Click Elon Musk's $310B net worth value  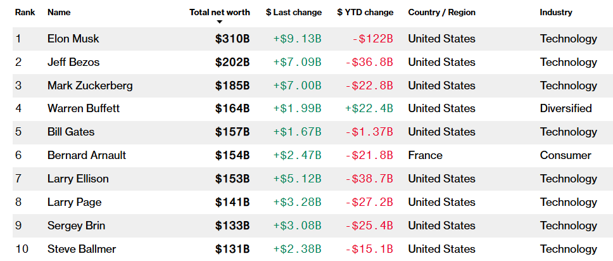coord(232,39)
